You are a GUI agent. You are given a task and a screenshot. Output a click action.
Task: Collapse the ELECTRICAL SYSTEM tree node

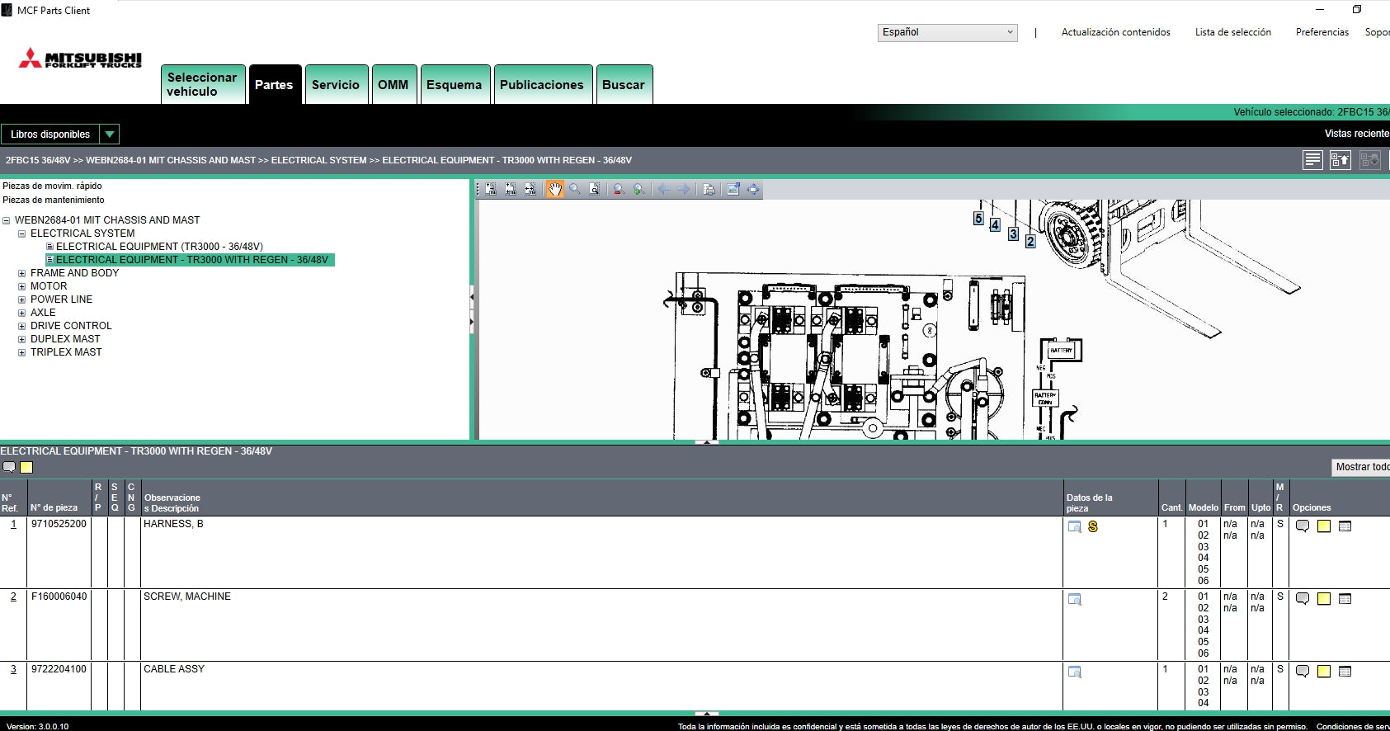pos(22,233)
